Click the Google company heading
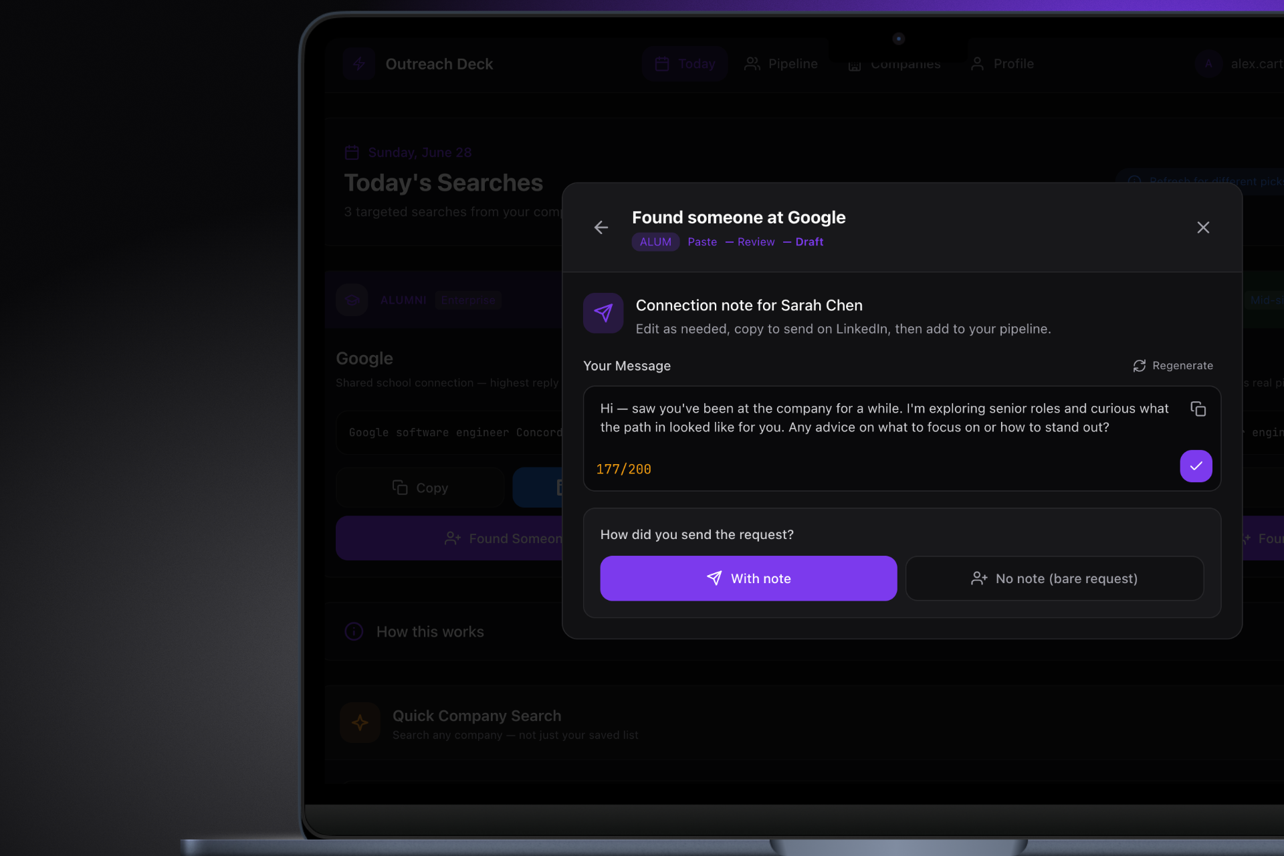 click(x=364, y=358)
